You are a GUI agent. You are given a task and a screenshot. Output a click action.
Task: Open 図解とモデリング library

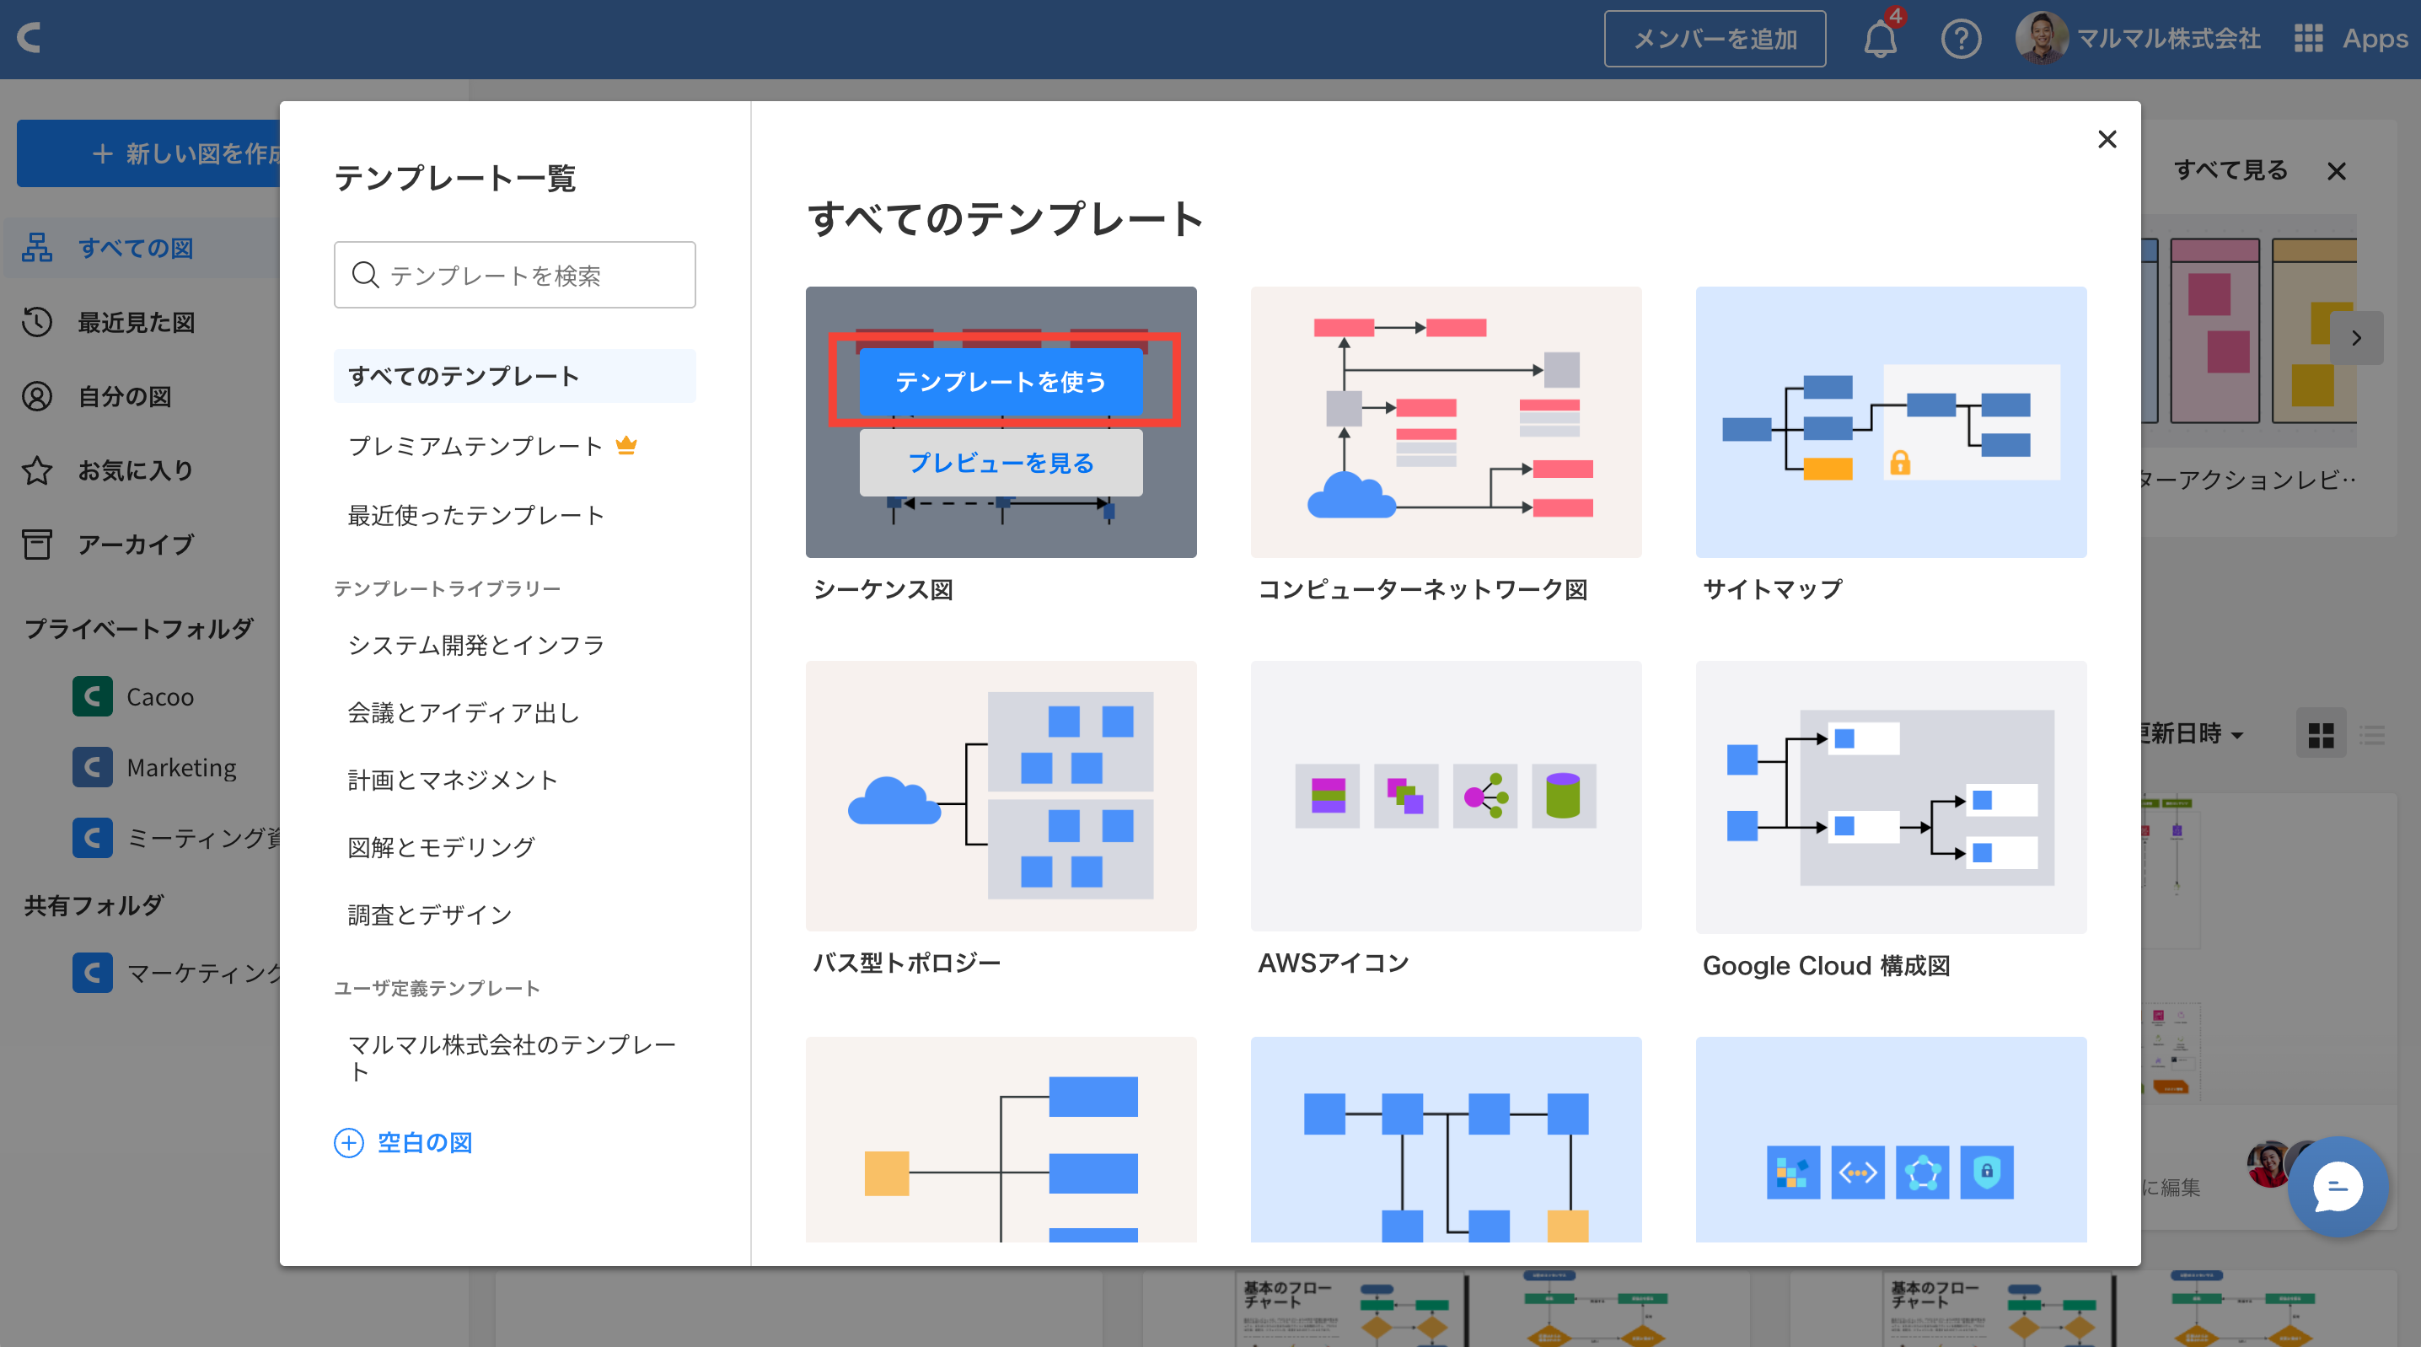(441, 847)
